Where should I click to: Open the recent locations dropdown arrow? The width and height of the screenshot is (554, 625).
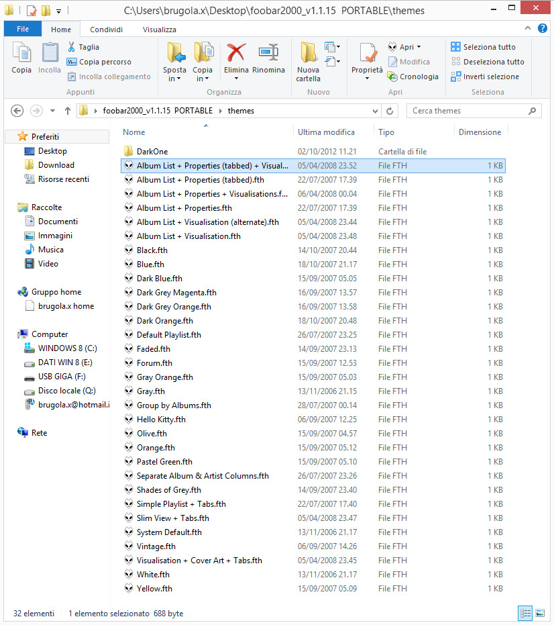click(52, 111)
